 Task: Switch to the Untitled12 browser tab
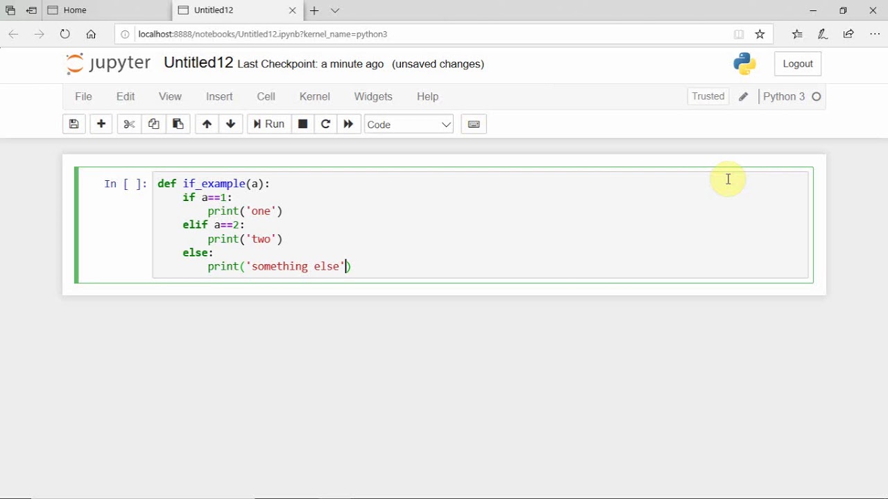coord(231,10)
